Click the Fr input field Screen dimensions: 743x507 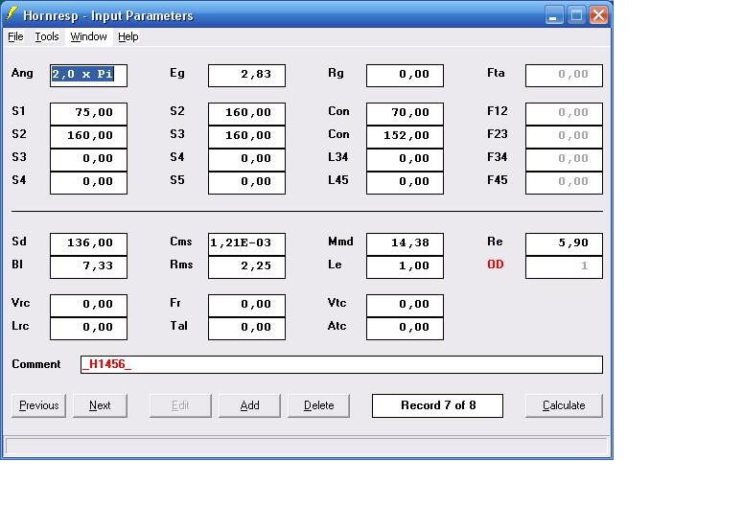point(247,305)
